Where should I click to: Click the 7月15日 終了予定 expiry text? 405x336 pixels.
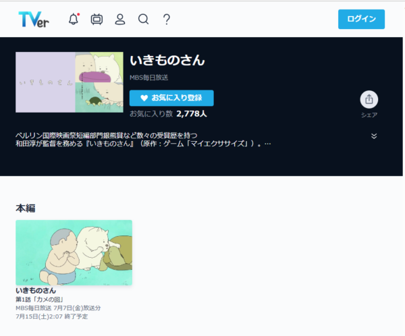pos(51,316)
